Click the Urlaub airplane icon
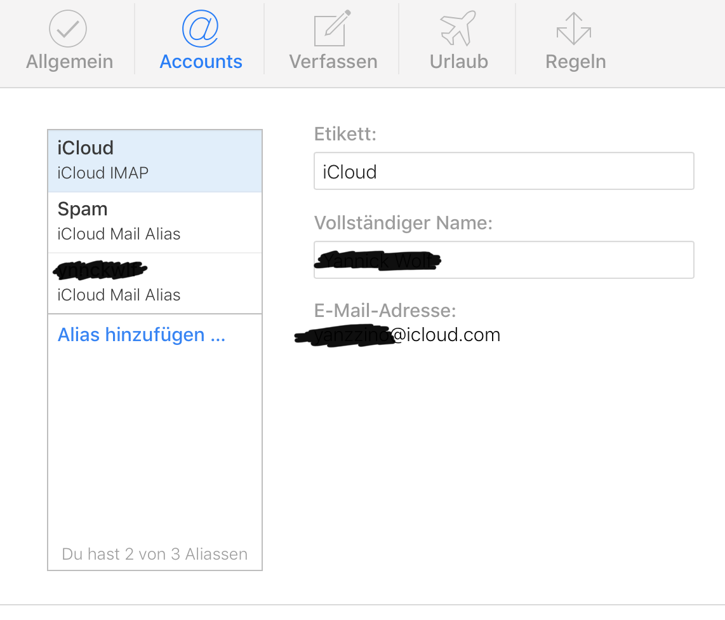Image resolution: width=725 pixels, height=620 pixels. pos(458,28)
